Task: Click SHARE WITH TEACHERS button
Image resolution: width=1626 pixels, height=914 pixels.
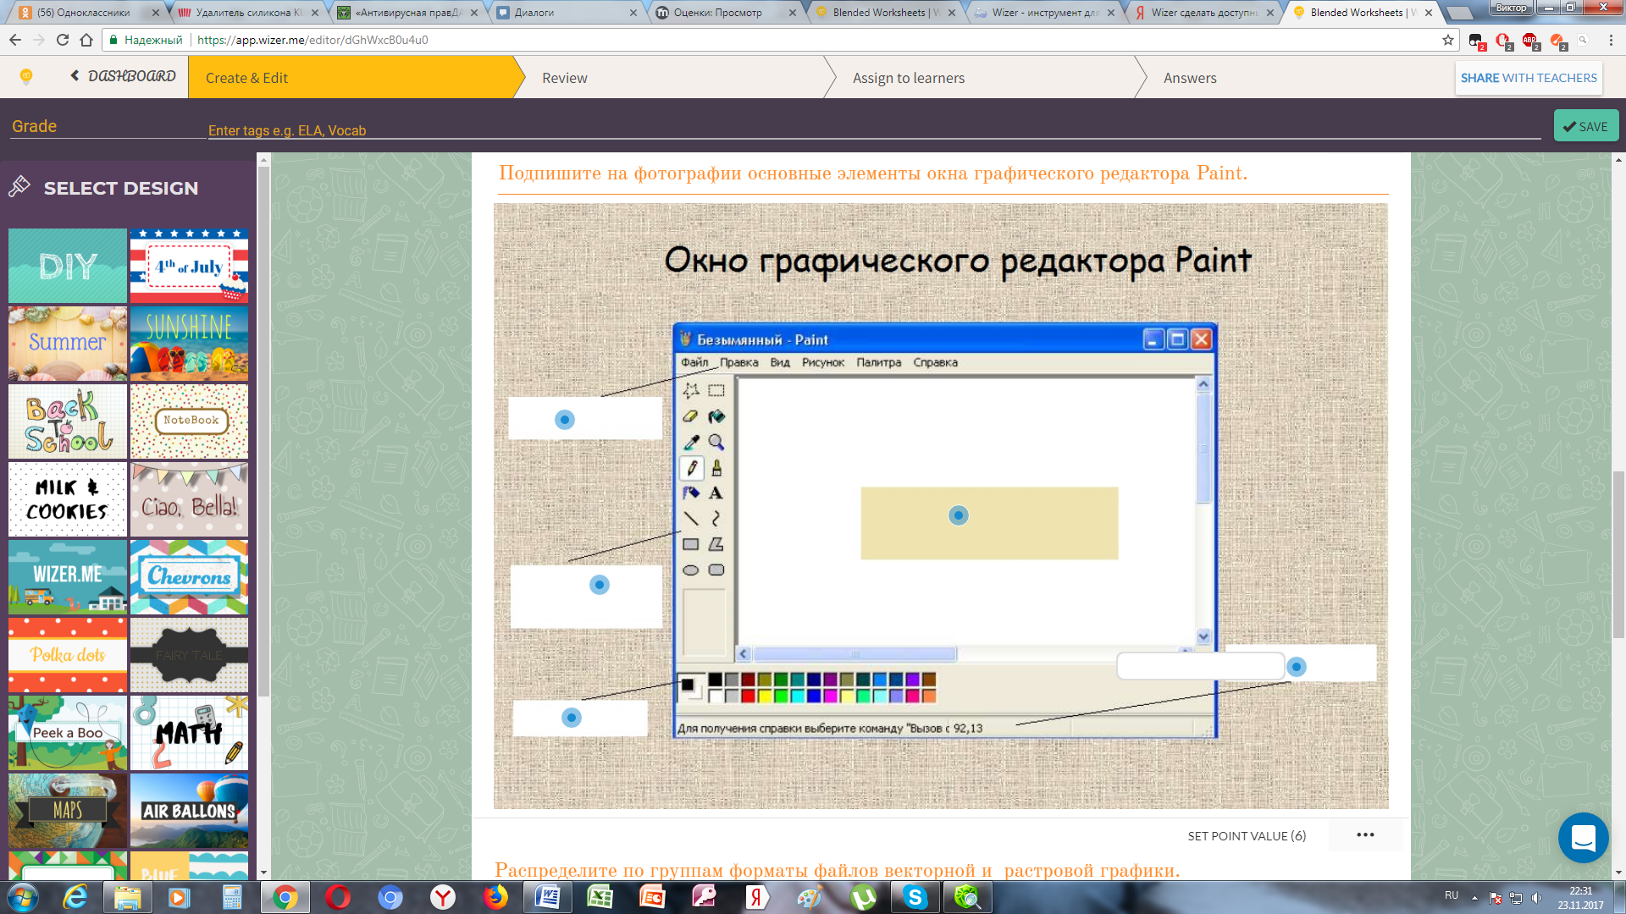Action: click(x=1529, y=78)
